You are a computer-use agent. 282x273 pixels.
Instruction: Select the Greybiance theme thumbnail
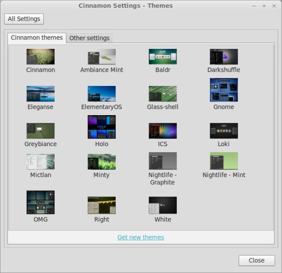coord(40,131)
